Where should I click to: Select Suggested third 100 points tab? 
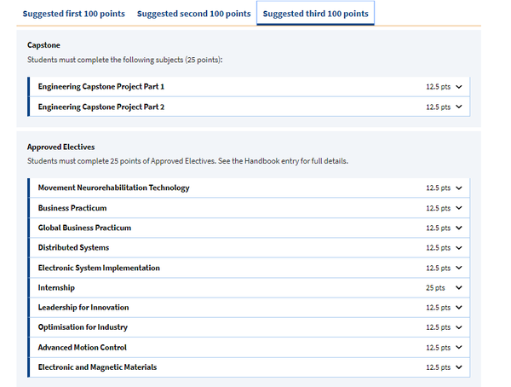pyautogui.click(x=315, y=14)
